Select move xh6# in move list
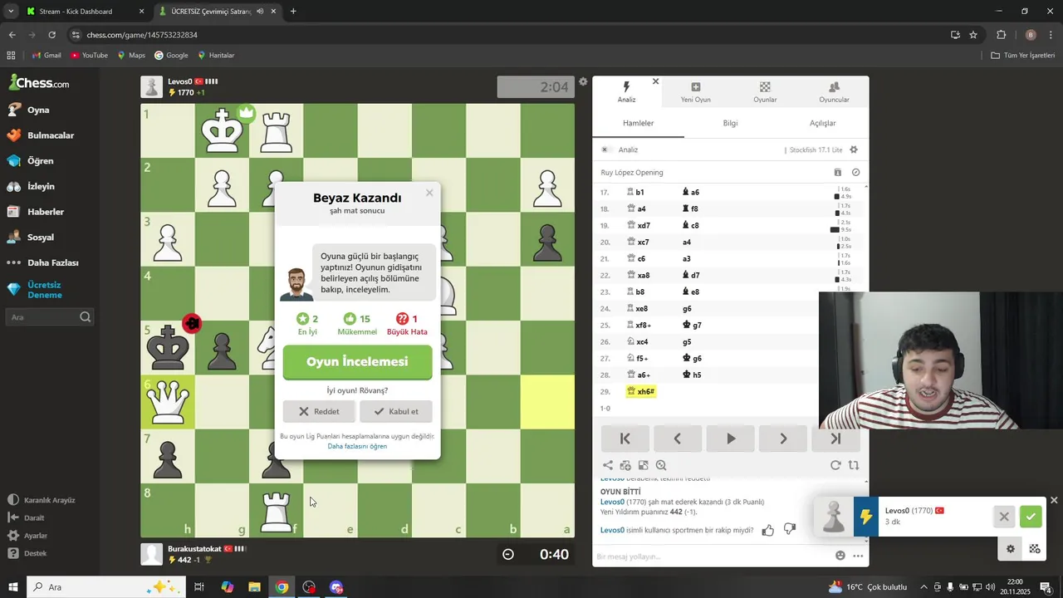This screenshot has height=598, width=1063. pos(640,391)
